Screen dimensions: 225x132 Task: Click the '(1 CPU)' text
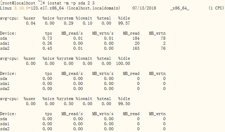(216, 8)
